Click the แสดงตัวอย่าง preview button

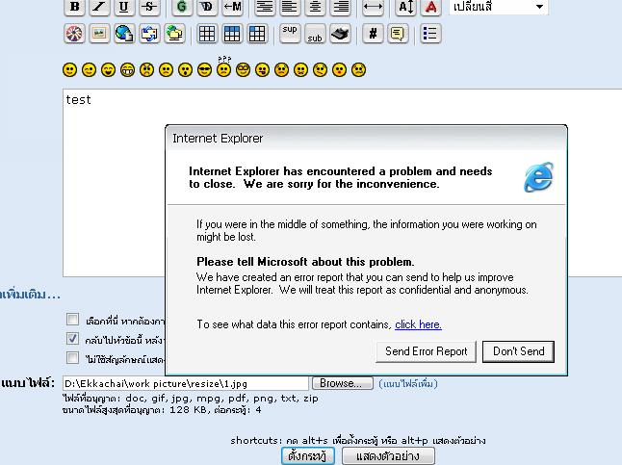[x=388, y=456]
